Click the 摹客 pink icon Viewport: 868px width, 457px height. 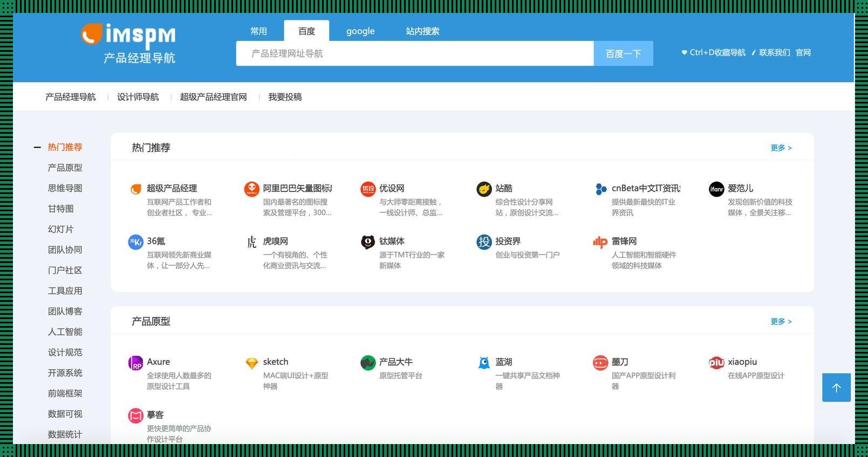[135, 416]
